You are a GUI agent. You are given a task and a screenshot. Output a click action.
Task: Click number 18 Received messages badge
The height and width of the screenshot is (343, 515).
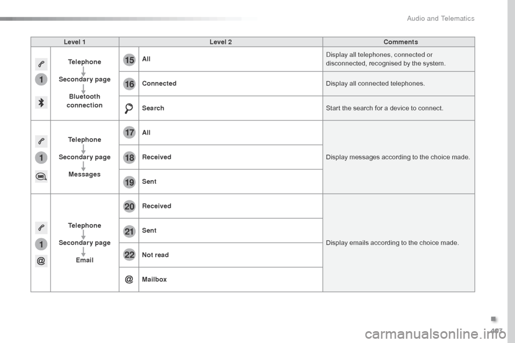click(x=129, y=158)
